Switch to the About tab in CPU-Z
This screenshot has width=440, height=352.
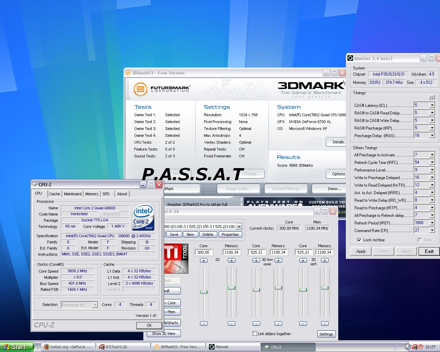click(122, 194)
